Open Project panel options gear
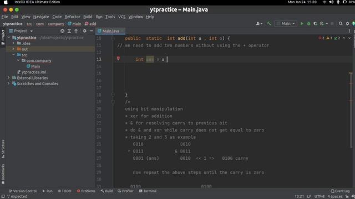Screen dimensions: 355x199 click(x=84, y=31)
